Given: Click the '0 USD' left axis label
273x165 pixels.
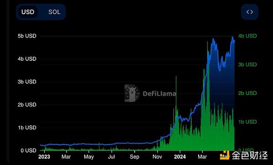Looking at the screenshot, I should pyautogui.click(x=28, y=150).
